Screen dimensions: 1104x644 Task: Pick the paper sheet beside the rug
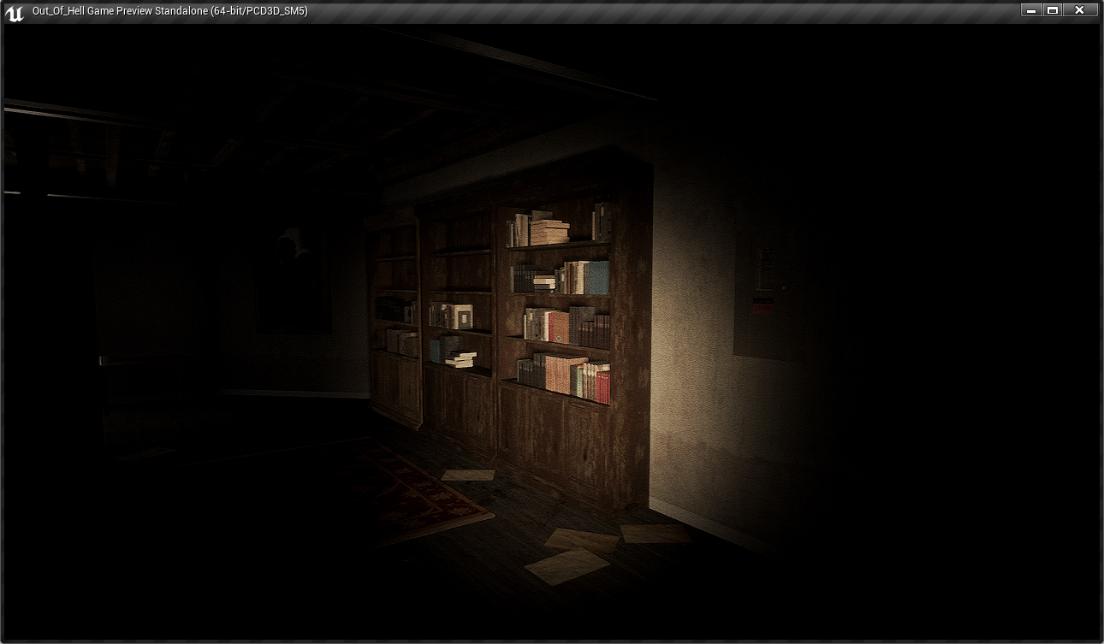(468, 475)
